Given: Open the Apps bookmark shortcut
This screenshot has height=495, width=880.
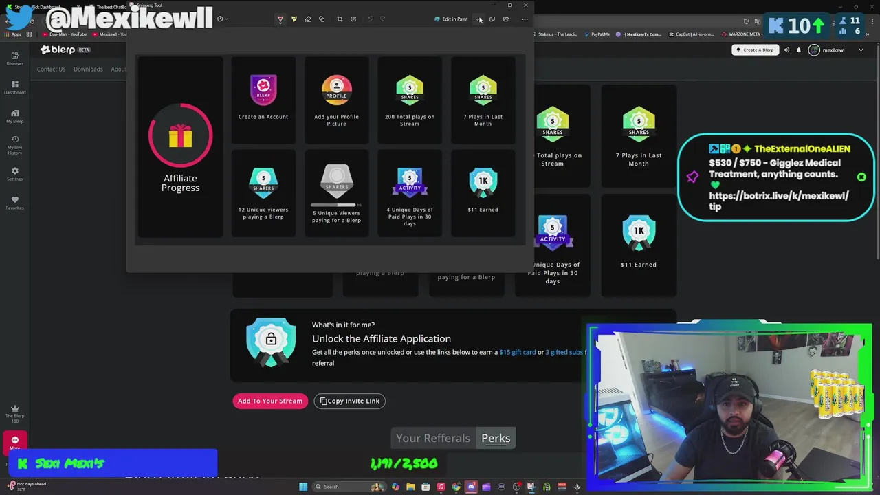Looking at the screenshot, I should pyautogui.click(x=12, y=34).
